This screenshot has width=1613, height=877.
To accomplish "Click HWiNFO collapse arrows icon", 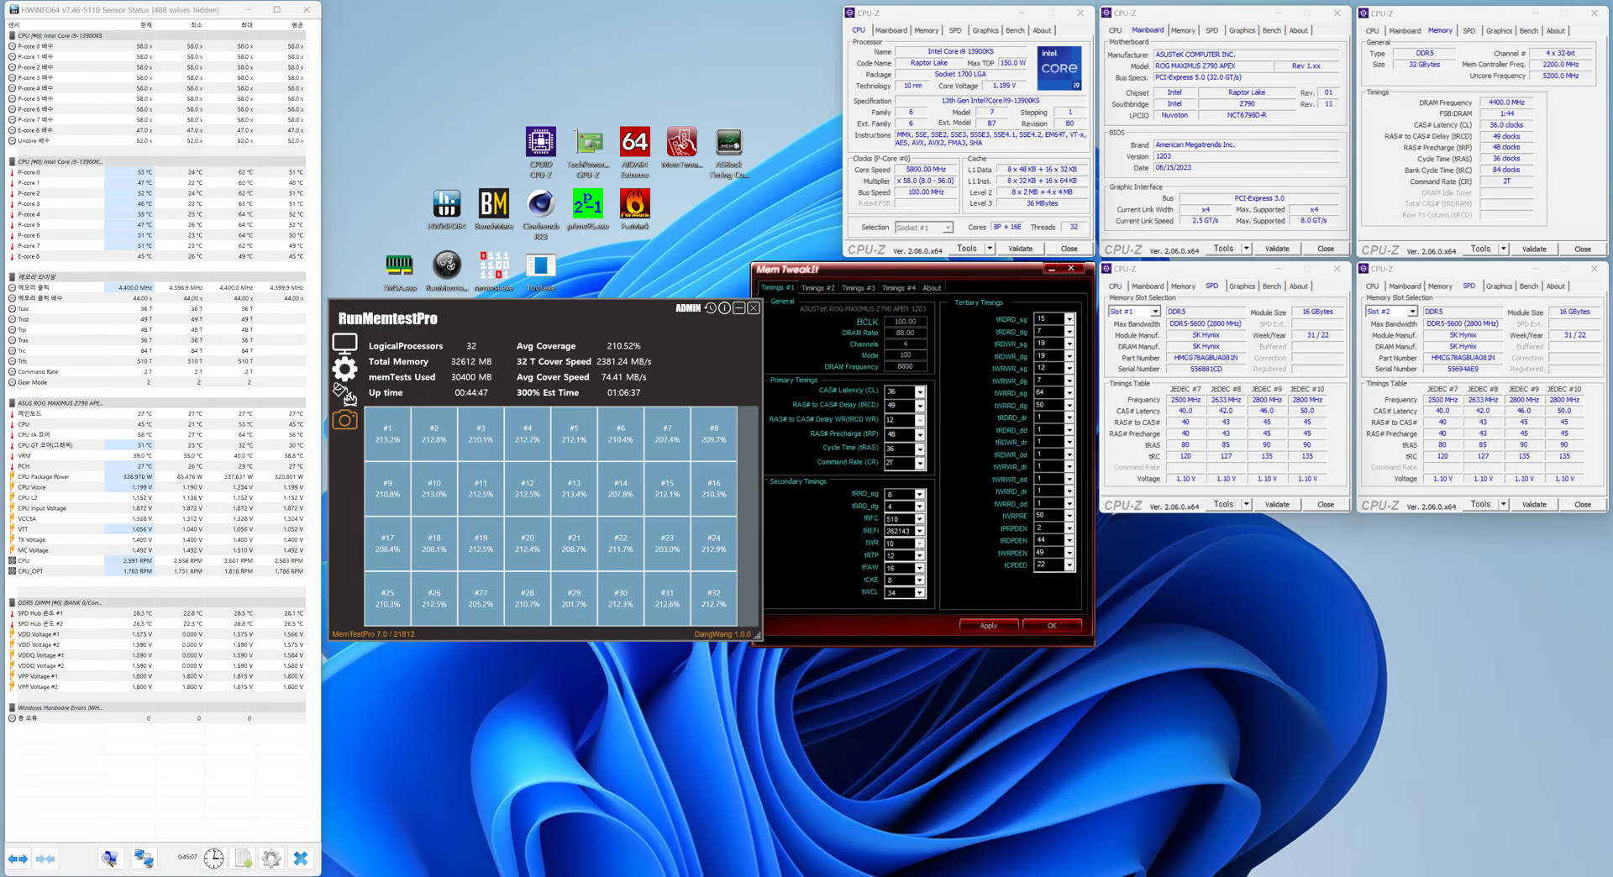I will pos(45,859).
